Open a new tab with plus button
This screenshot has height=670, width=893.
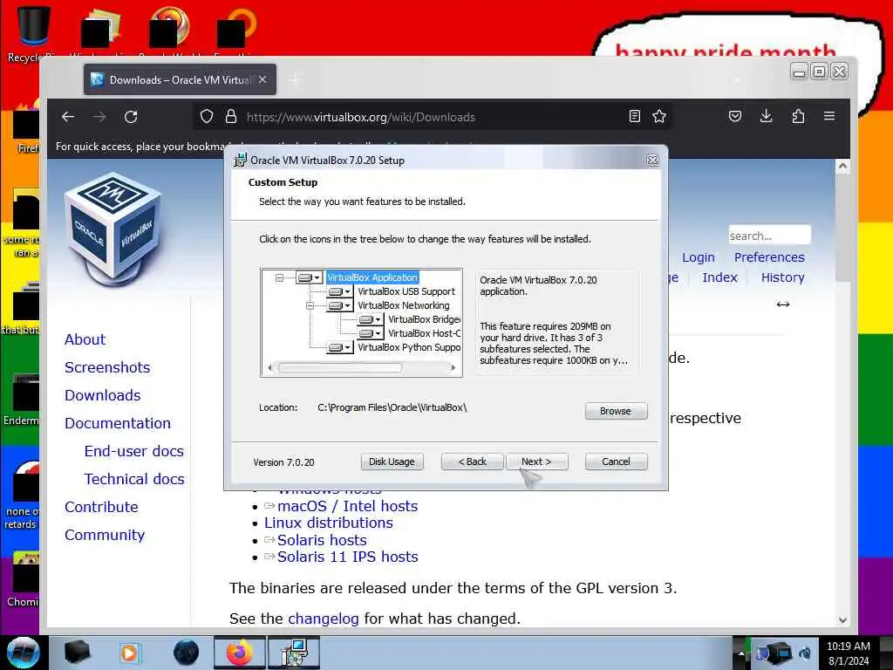click(295, 80)
